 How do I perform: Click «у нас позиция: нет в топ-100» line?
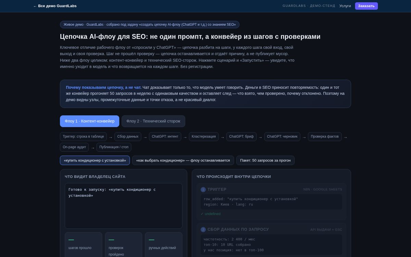(234, 250)
